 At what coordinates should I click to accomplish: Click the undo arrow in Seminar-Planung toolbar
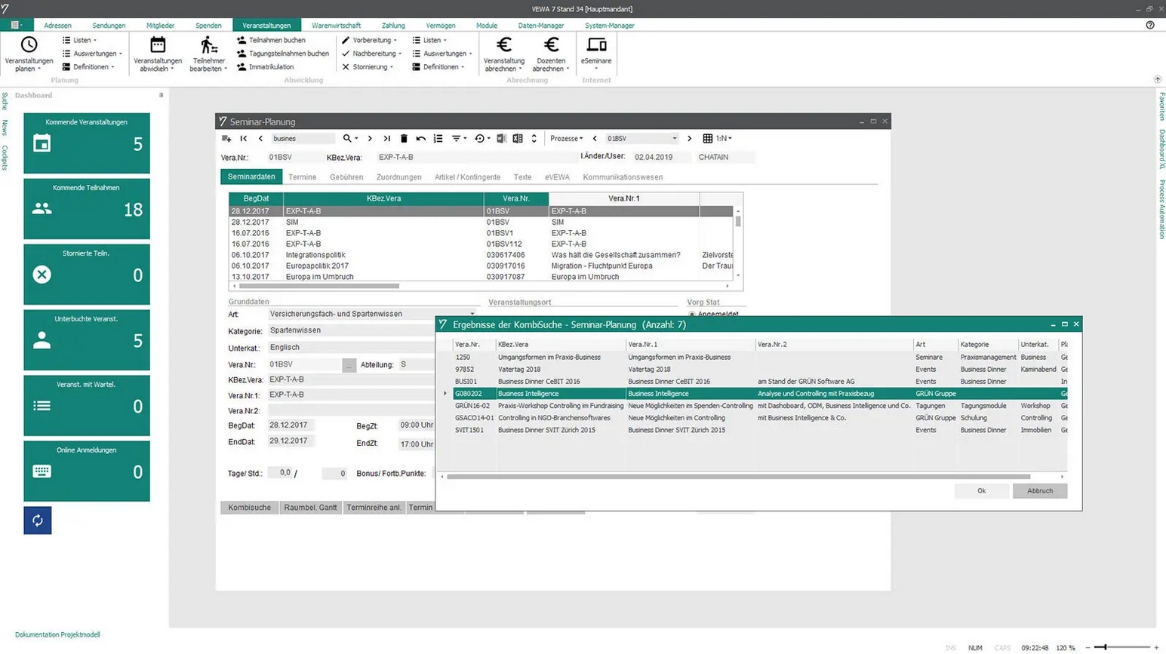[x=421, y=139]
